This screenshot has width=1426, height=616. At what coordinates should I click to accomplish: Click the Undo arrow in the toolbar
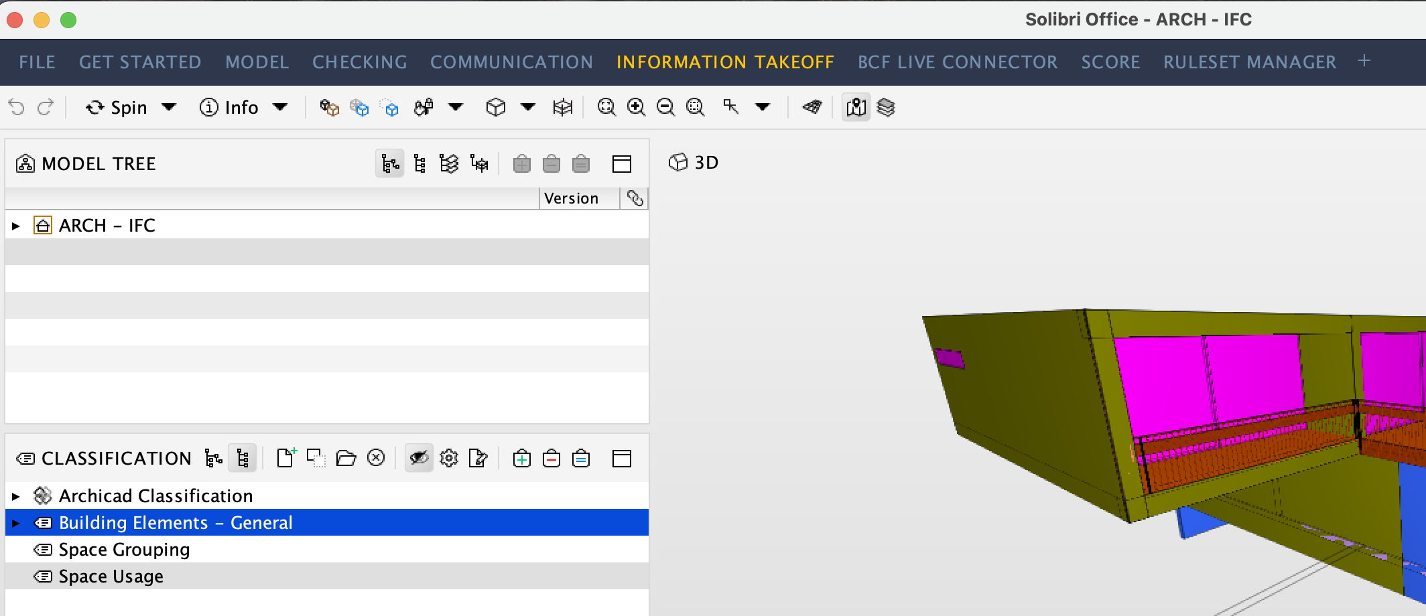pos(17,107)
